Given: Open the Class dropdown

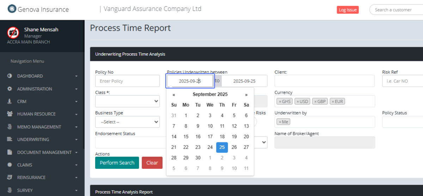Looking at the screenshot, I should pyautogui.click(x=127, y=102).
